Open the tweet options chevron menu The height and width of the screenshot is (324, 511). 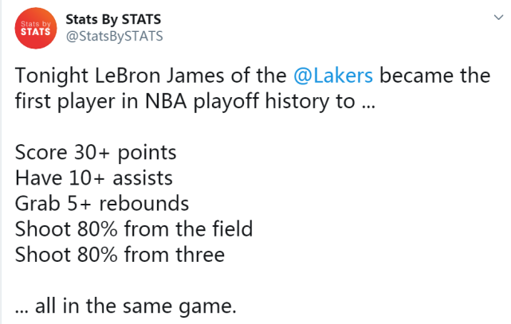(498, 18)
